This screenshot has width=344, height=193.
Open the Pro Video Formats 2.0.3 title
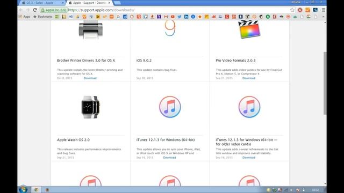point(235,61)
